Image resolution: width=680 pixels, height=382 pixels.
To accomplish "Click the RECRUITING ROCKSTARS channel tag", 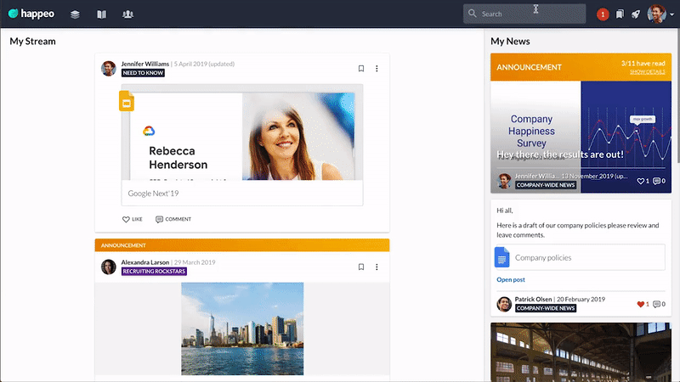I will pyautogui.click(x=154, y=271).
